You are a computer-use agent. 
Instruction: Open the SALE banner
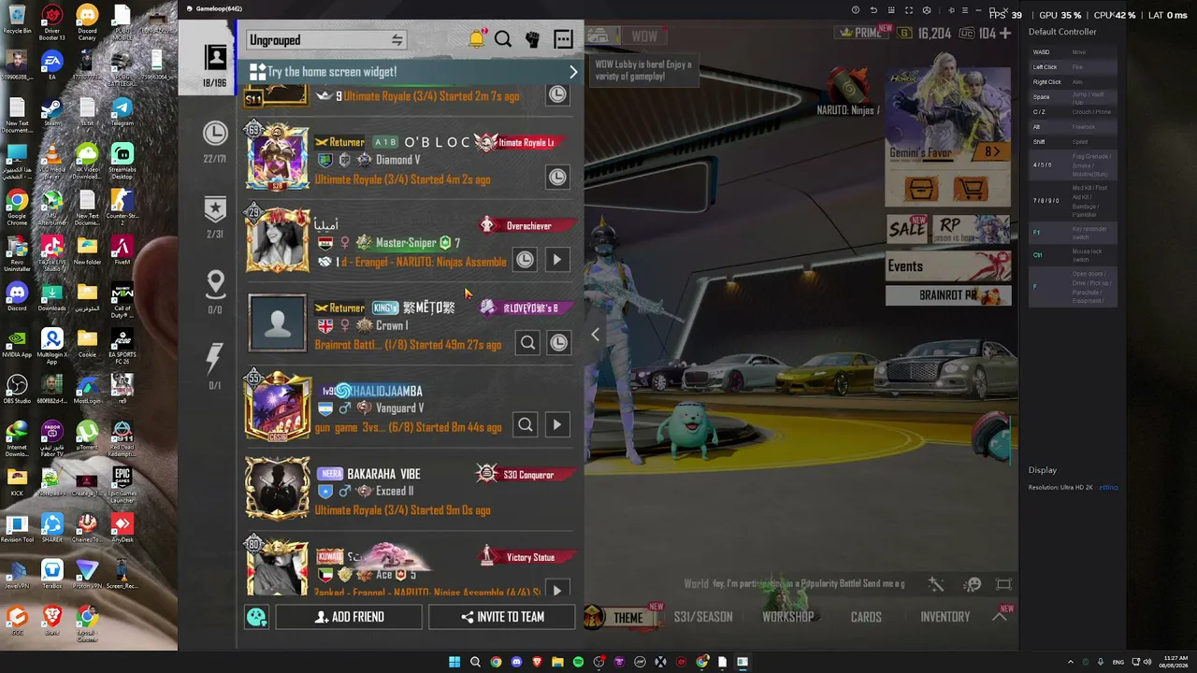[907, 228]
